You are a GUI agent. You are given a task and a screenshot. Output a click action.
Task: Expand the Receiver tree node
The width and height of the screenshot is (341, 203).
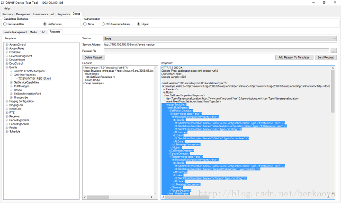pyautogui.click(x=7, y=117)
